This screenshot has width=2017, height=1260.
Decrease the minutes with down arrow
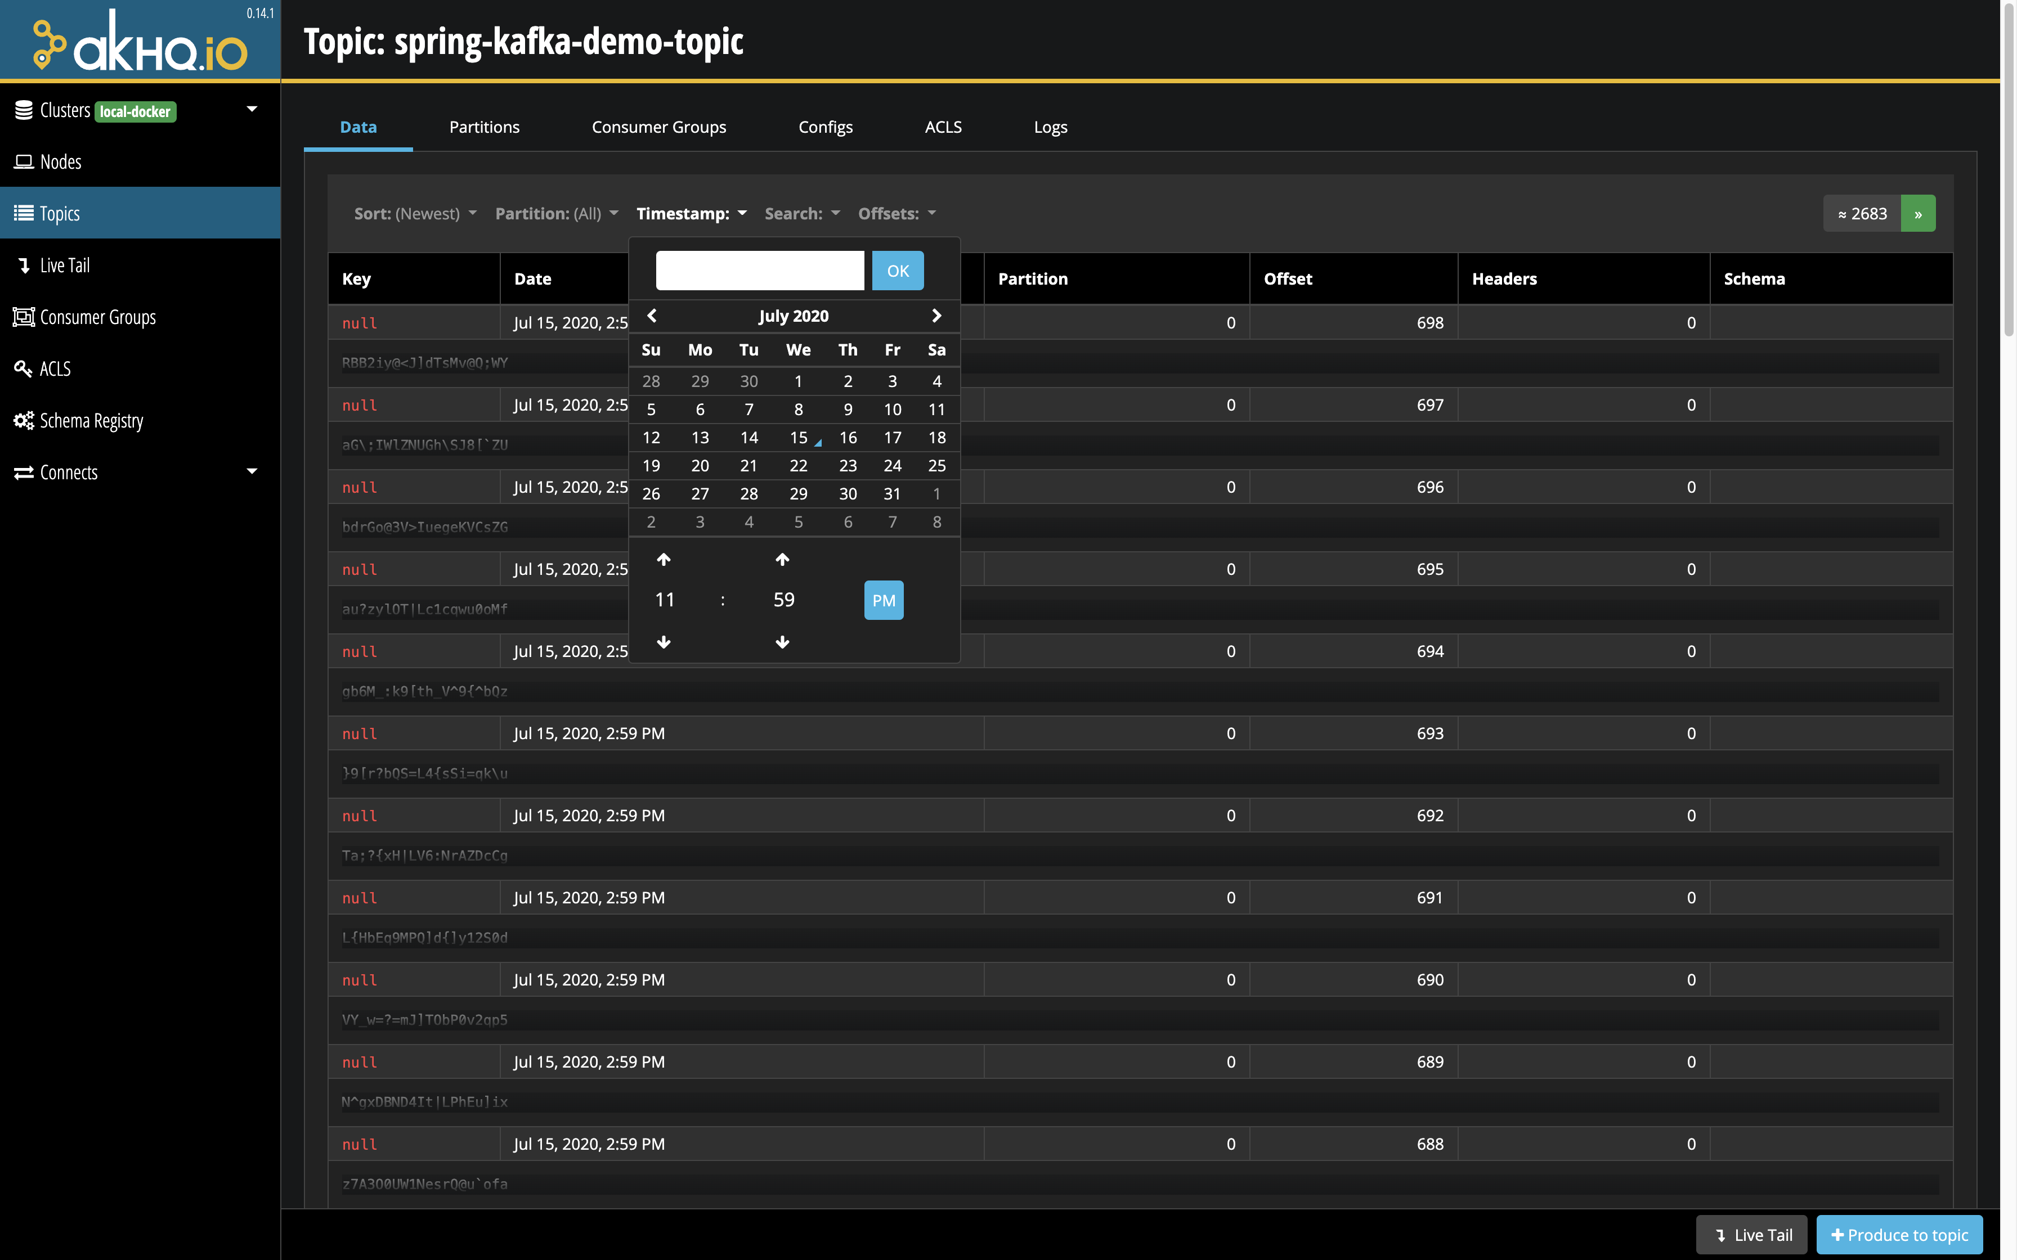click(782, 642)
